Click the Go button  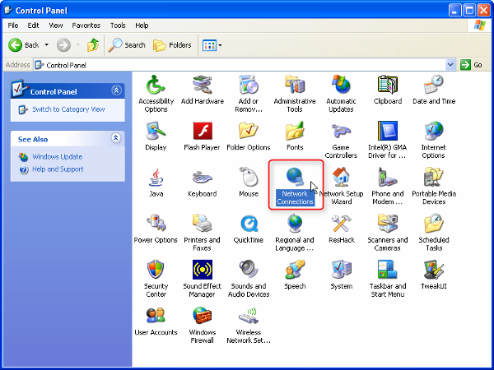[472, 65]
